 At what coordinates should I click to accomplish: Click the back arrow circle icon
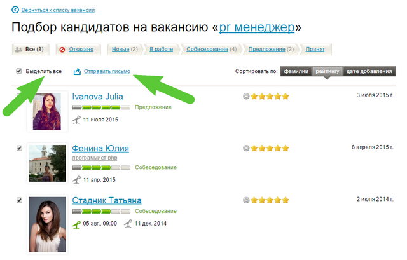pyautogui.click(x=15, y=10)
